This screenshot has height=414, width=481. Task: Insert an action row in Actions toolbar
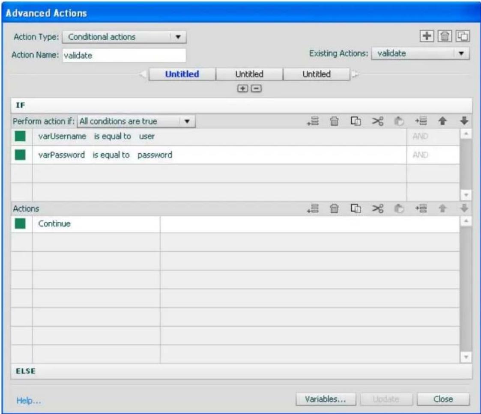pyautogui.click(x=421, y=208)
